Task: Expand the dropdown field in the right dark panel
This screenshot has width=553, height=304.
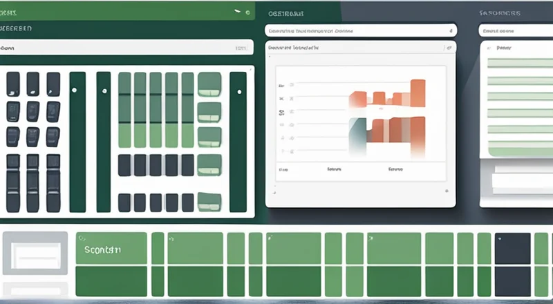Action: pyautogui.click(x=515, y=30)
